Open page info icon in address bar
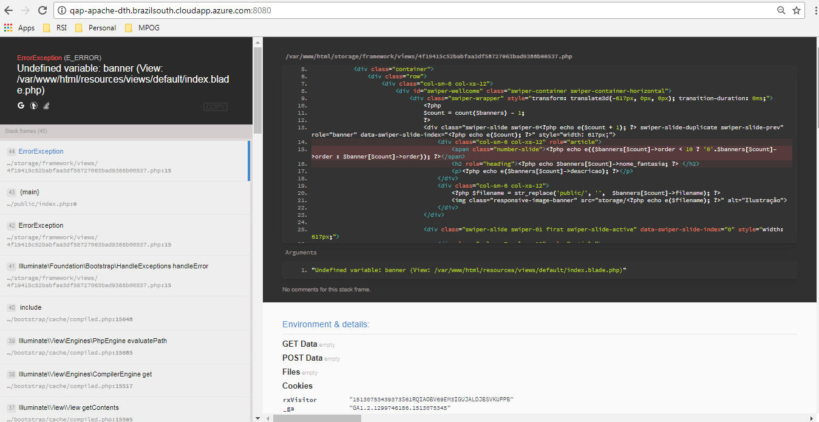Image resolution: width=819 pixels, height=422 pixels. coord(61,10)
